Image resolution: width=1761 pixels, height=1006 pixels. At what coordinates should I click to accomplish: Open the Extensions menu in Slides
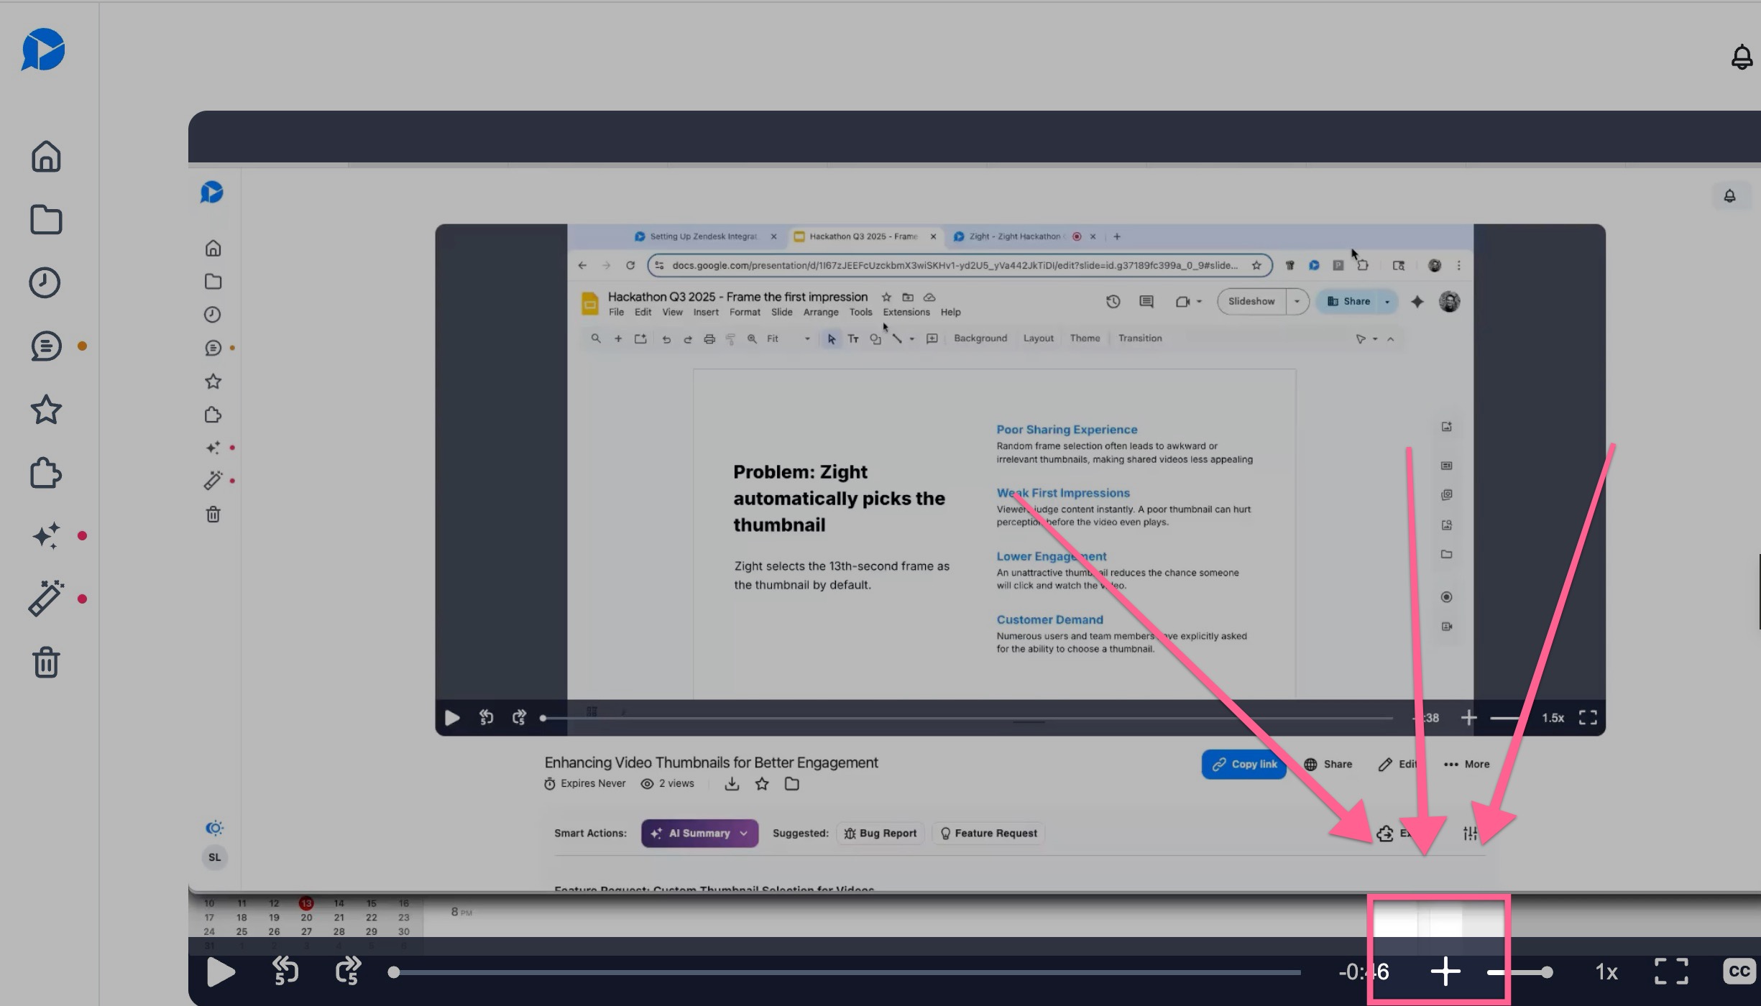[x=906, y=313]
